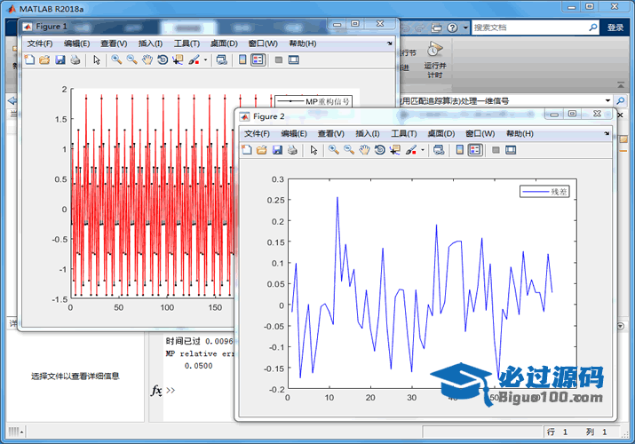Screen dimensions: 635x444
Task: Open 查看(V) menu in Figure 2
Action: click(x=331, y=133)
